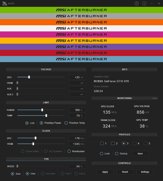Click the Apply button
The image size is (163, 181).
point(105,172)
